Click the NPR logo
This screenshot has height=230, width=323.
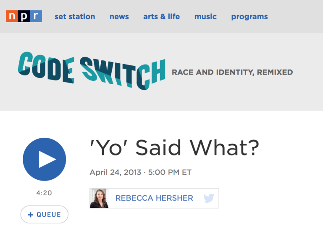point(24,16)
